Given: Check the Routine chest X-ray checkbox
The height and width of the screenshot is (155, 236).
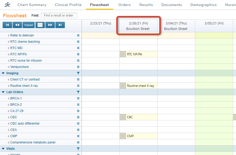Looking at the screenshot, I should click(x=123, y=85).
